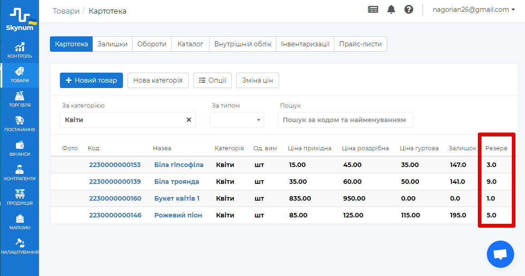Open the Торгівля cash register section

(20, 99)
